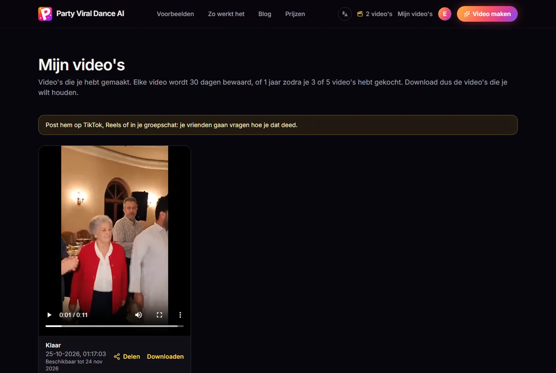
Task: Share the video with Delen
Action: (x=127, y=357)
